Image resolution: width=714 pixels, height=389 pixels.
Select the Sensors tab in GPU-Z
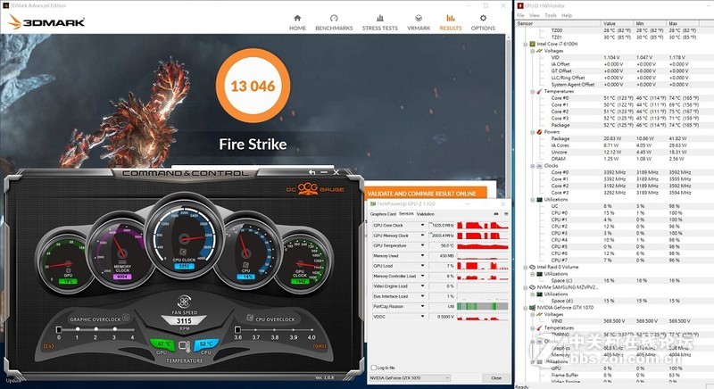click(x=406, y=213)
